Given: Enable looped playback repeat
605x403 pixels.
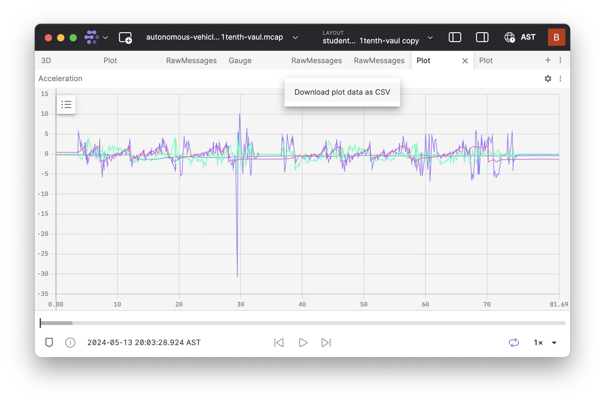Looking at the screenshot, I should tap(514, 343).
